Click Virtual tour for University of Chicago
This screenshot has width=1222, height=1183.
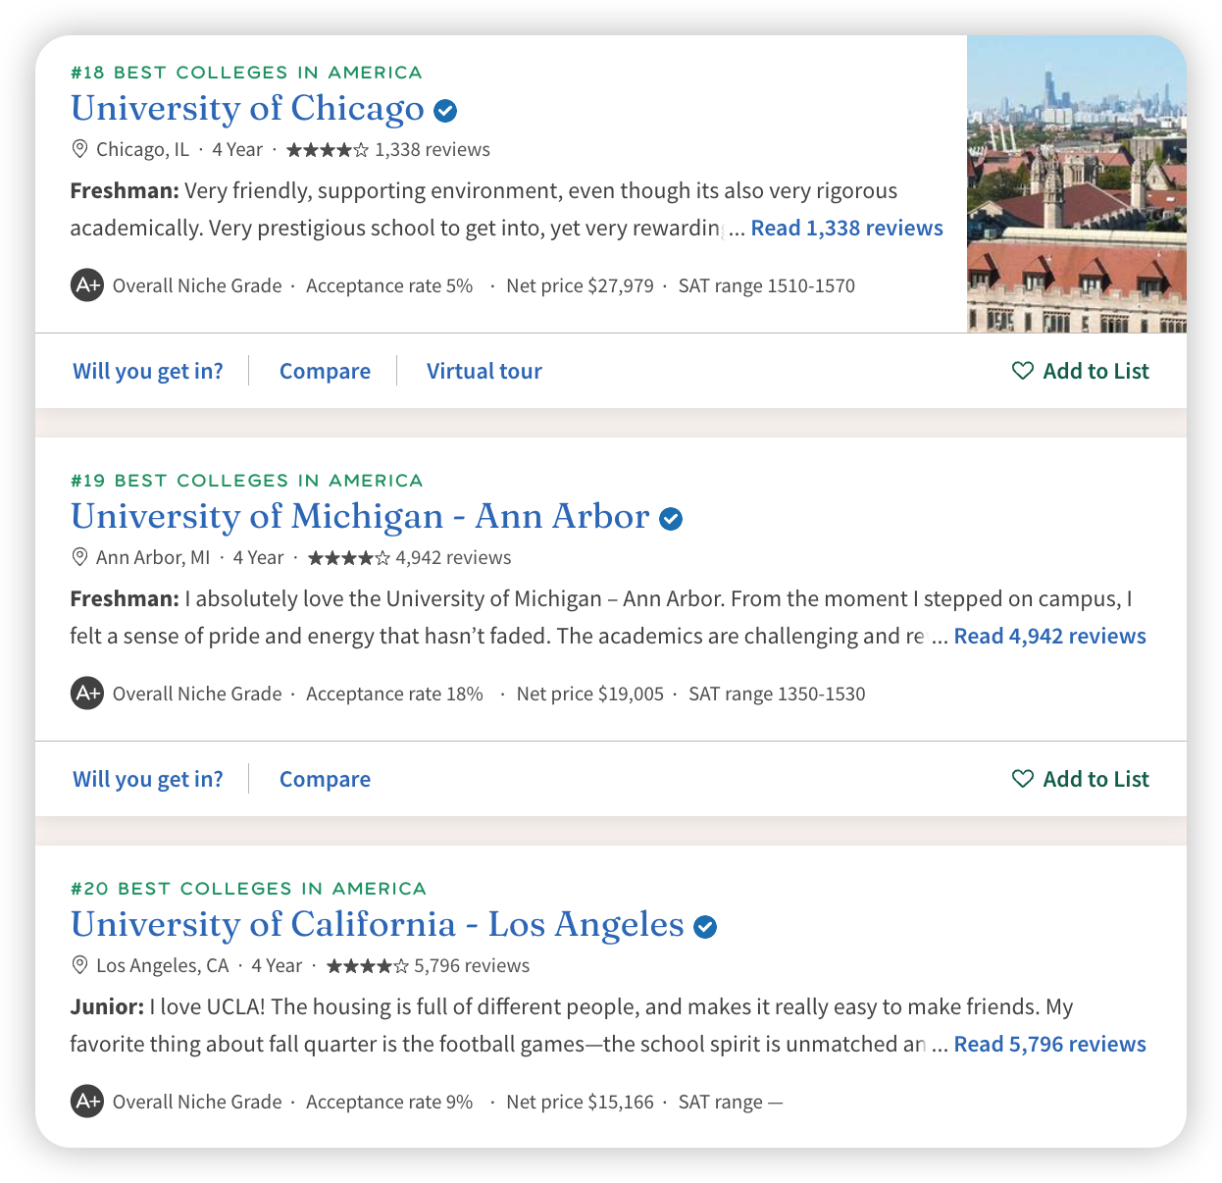tap(484, 372)
